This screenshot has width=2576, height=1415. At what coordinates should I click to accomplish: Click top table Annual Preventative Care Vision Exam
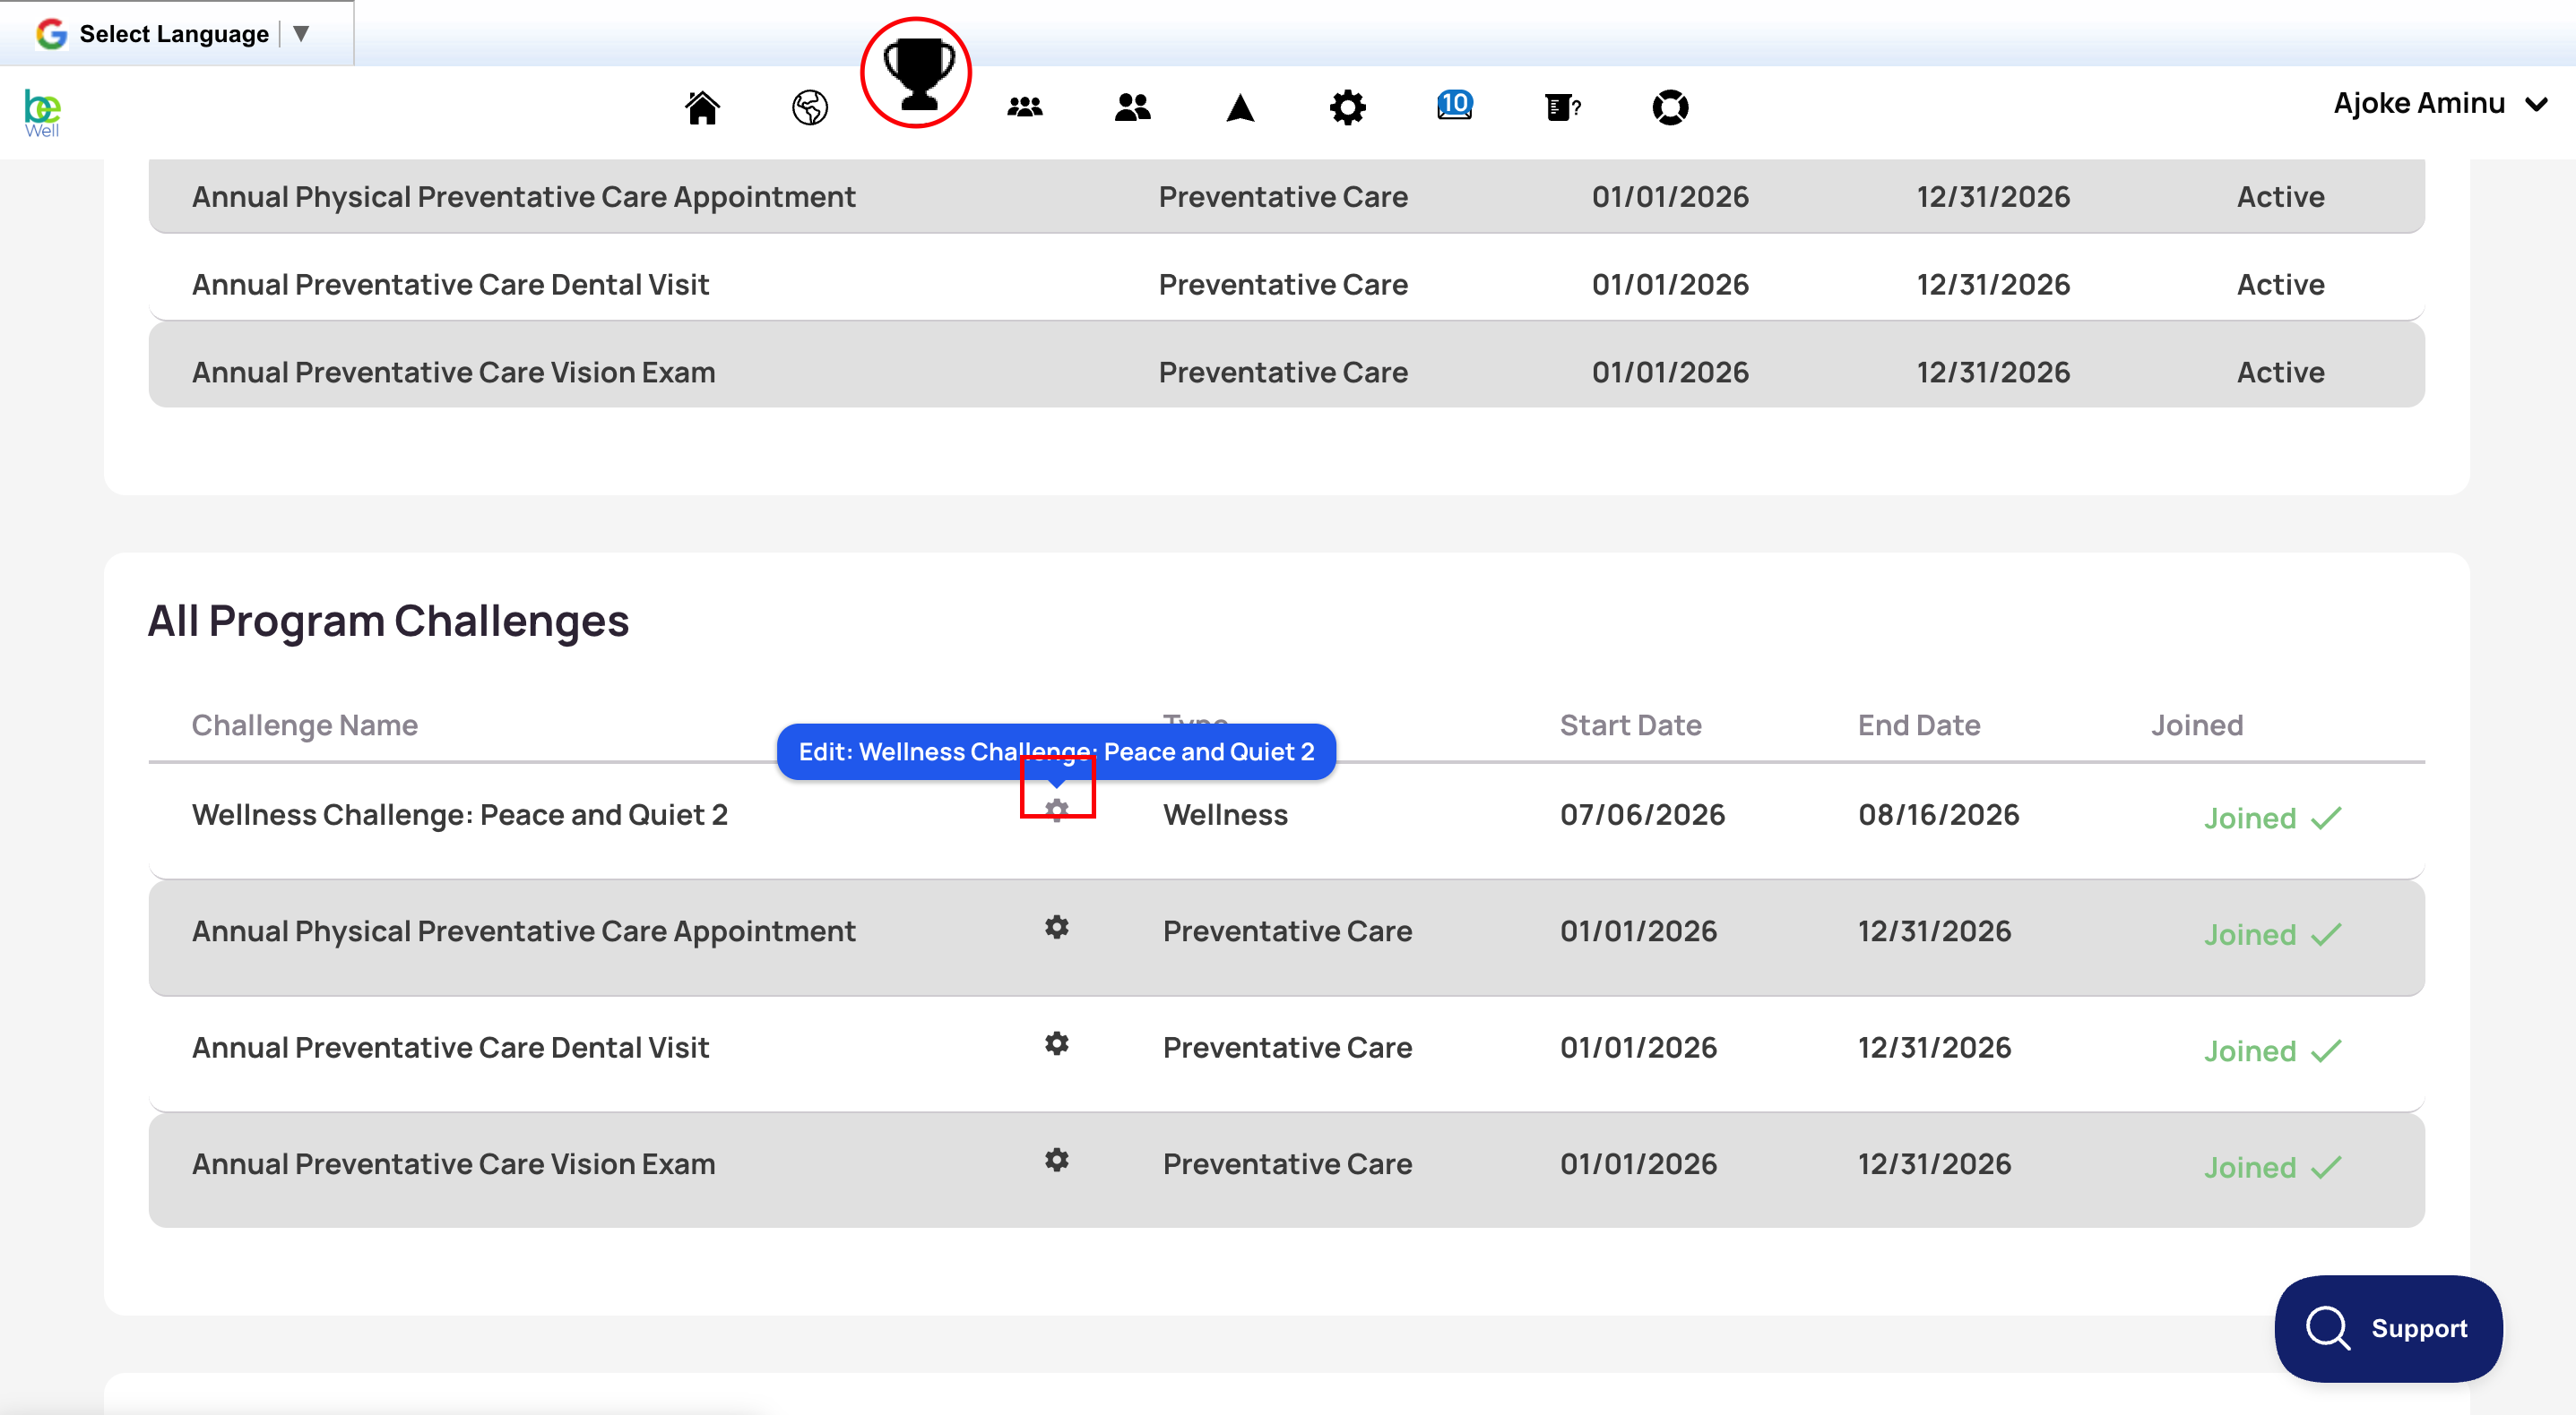click(x=454, y=372)
